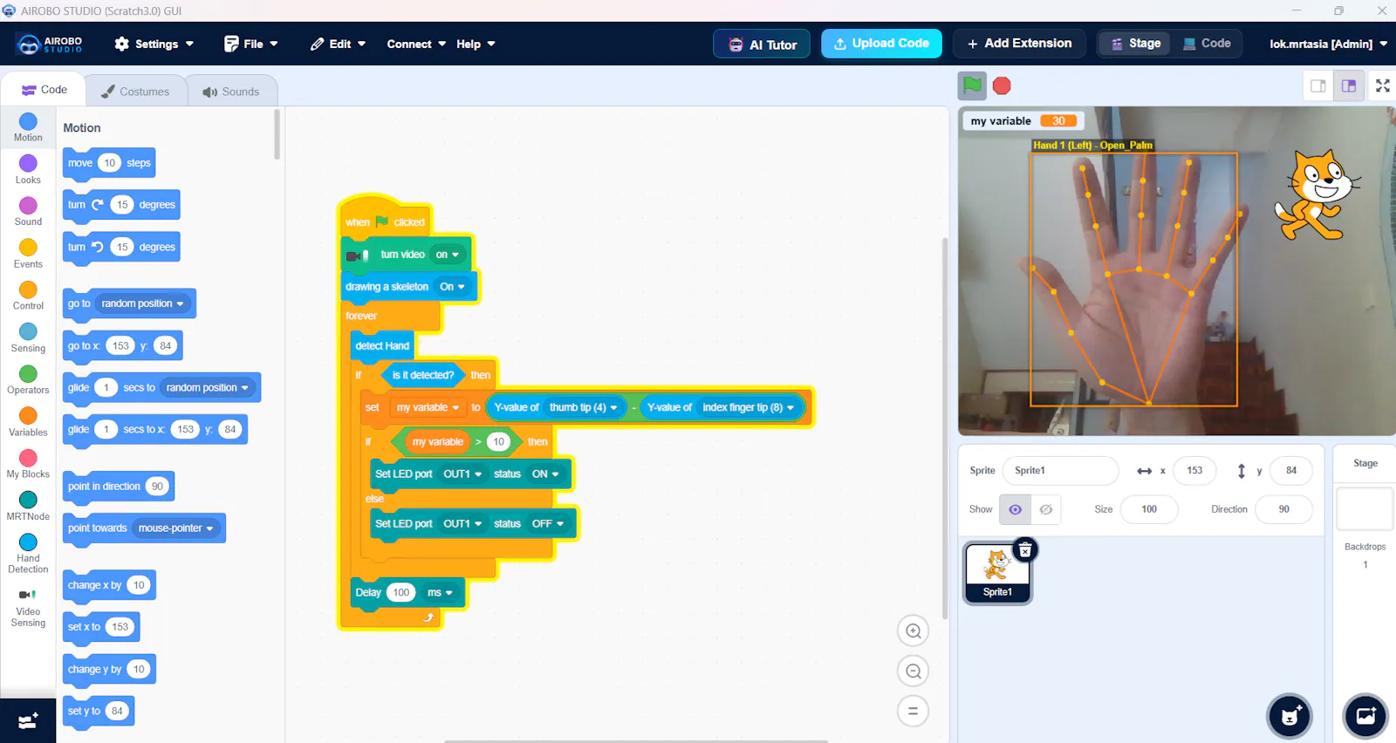Switch to the Sounds tab

232,92
